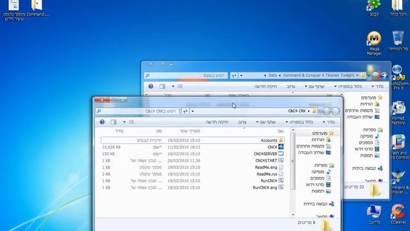
Task: Click help icon in C&C4 CRK window toolbar
Action: coord(102,122)
